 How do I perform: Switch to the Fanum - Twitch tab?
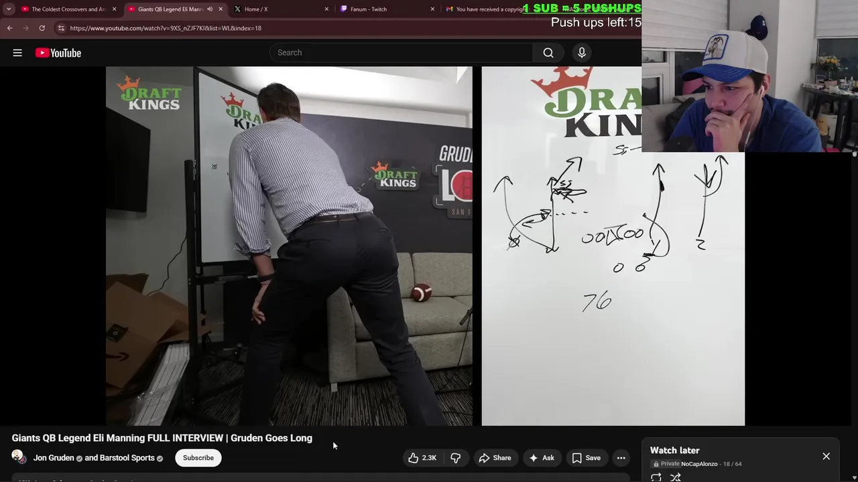[x=385, y=9]
